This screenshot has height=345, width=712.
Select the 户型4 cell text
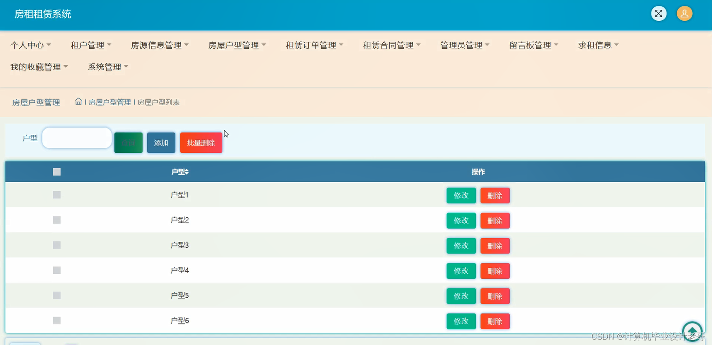tap(180, 270)
